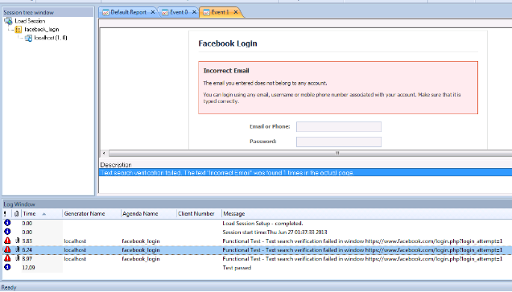Click the horizontal scrollbar thumb under page preview
Screen dimensions: 512x292
[337, 153]
